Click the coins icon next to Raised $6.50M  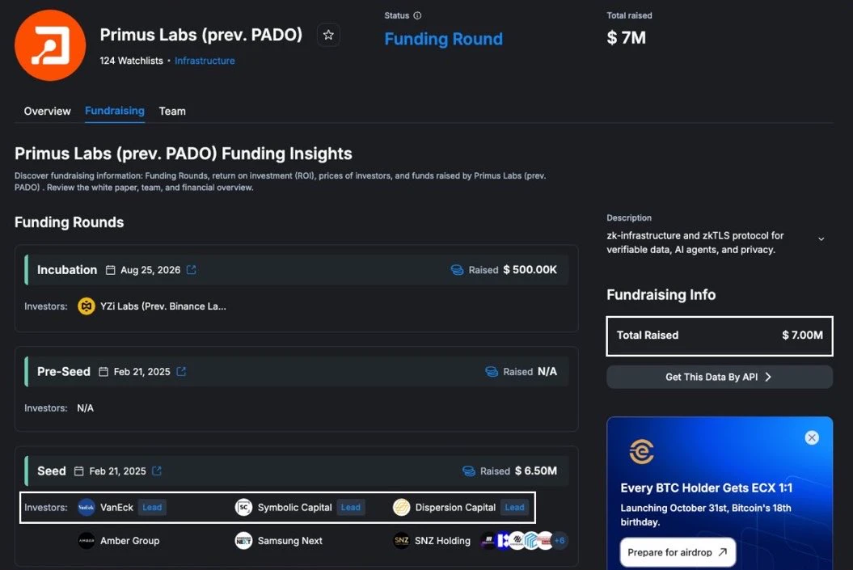point(468,471)
